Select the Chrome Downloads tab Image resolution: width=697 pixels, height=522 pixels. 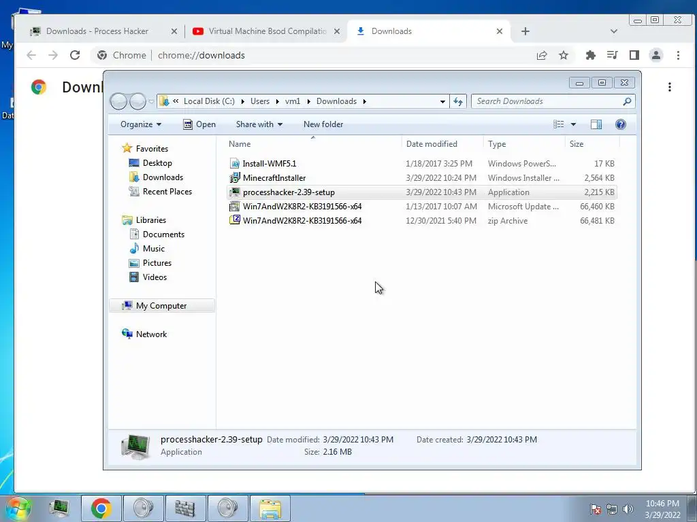point(429,31)
